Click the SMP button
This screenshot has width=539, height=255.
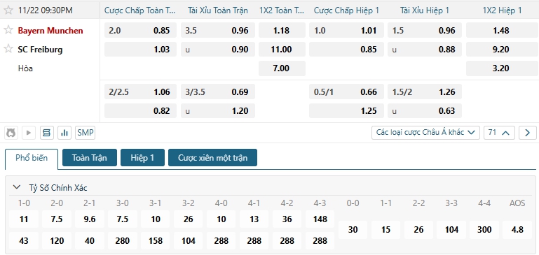[86, 133]
